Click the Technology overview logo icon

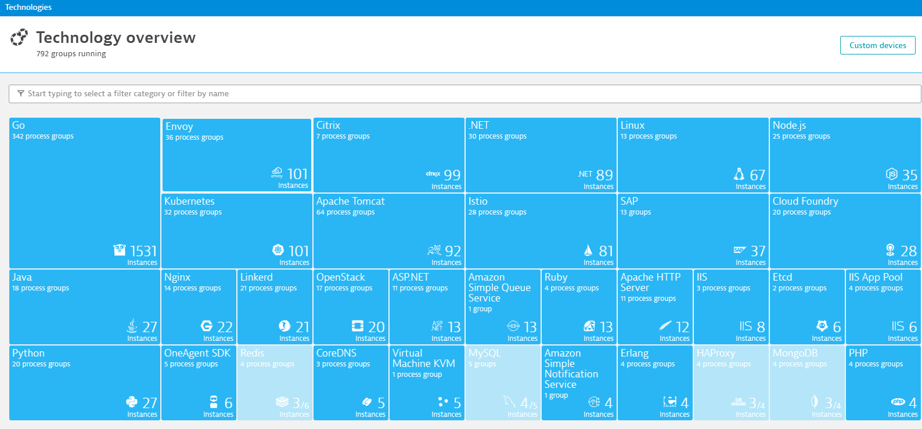point(19,37)
